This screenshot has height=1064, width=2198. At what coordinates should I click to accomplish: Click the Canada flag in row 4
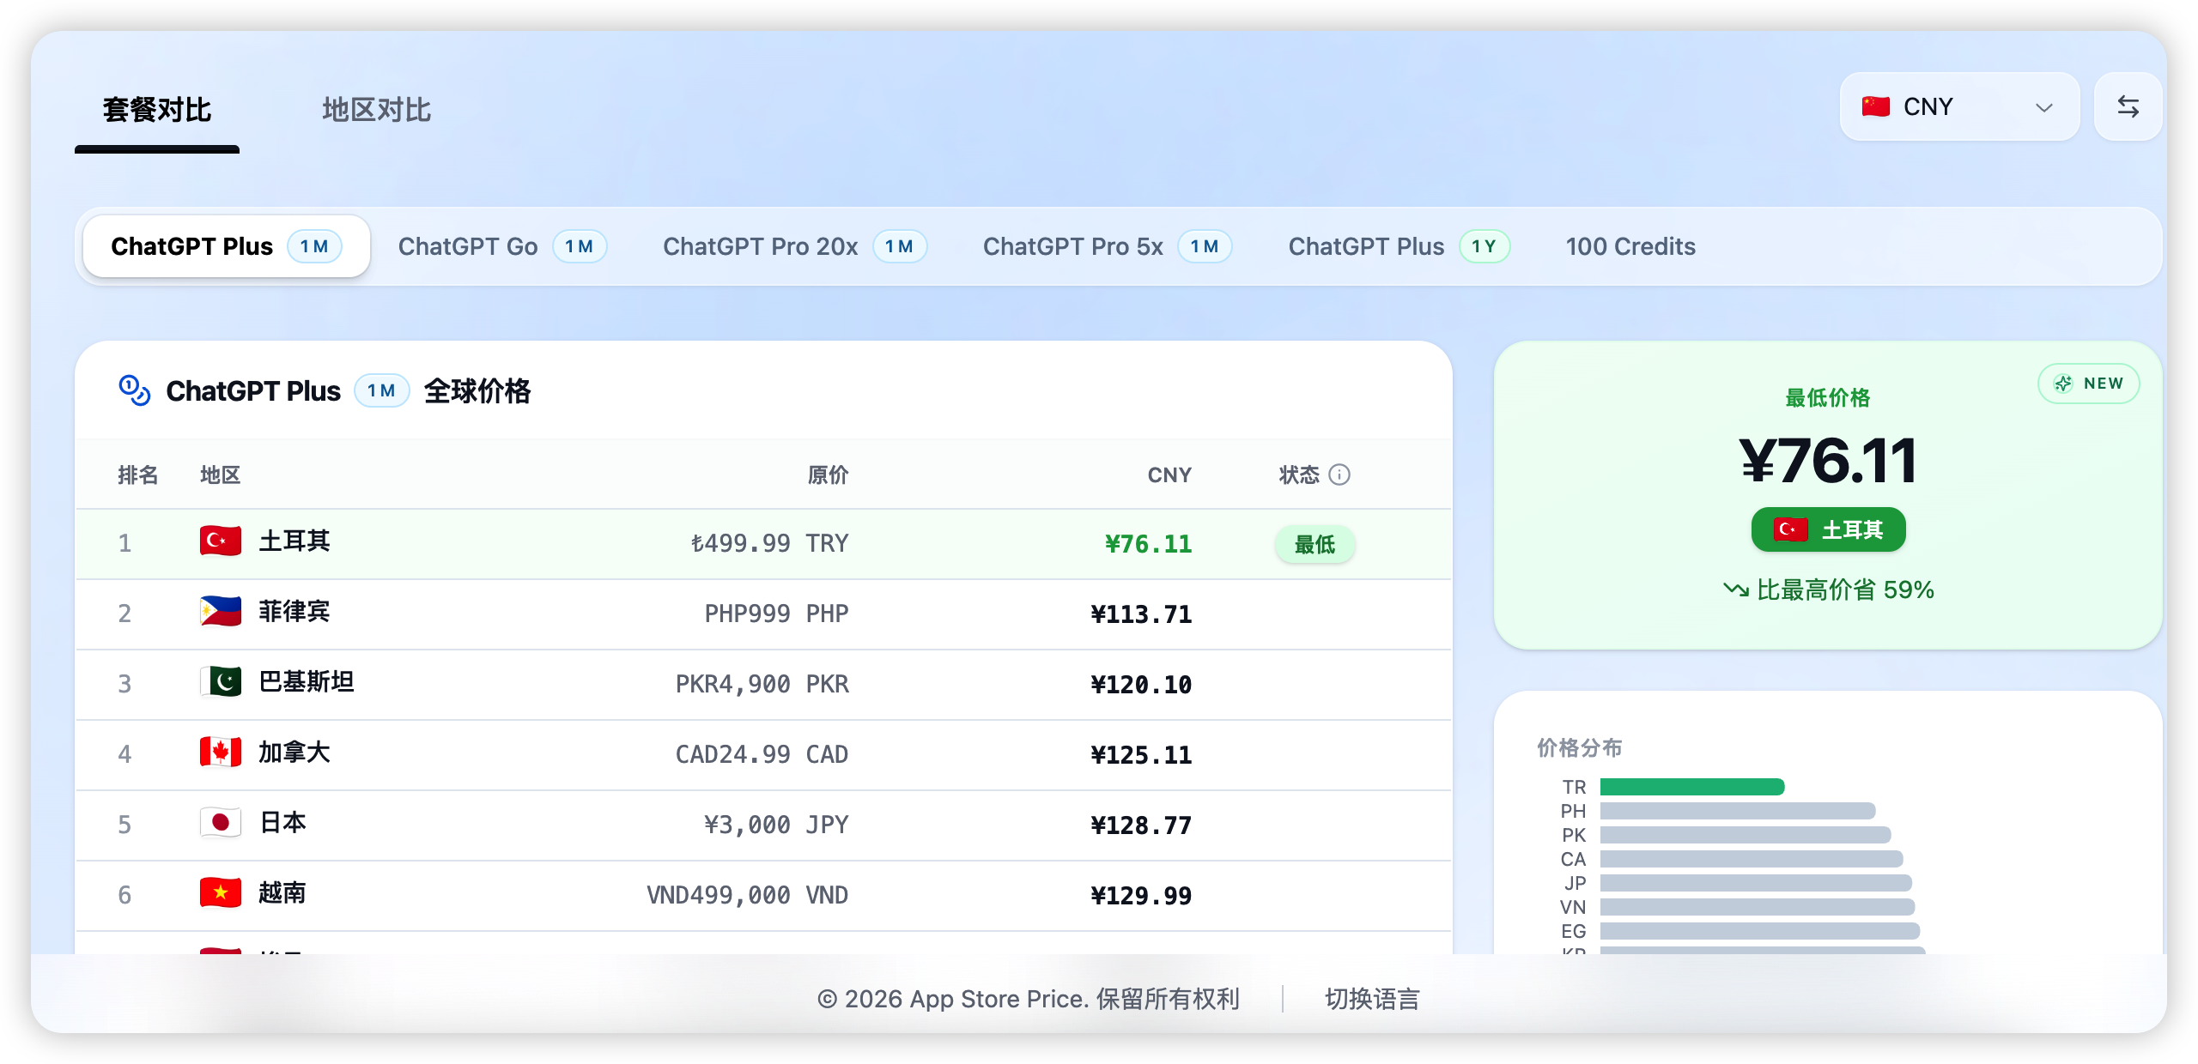pyautogui.click(x=221, y=753)
